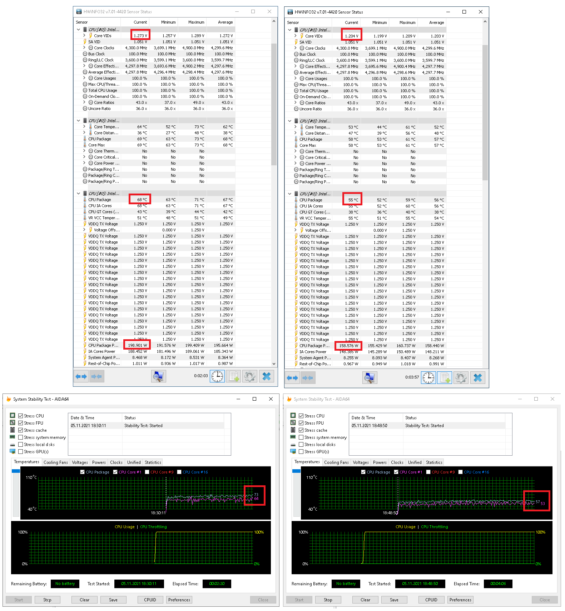Click disk icon beside Stress local disks, left AIDA64
Viewport: 565px width, 611px height.
(x=13, y=445)
